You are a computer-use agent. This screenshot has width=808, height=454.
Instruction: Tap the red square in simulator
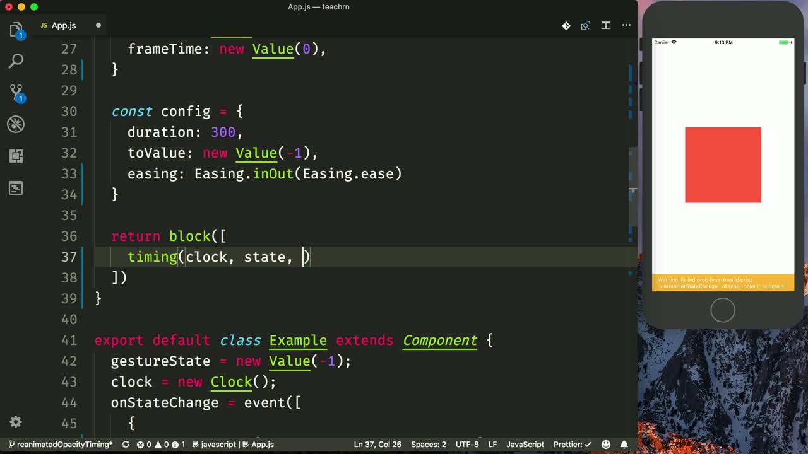click(x=723, y=165)
